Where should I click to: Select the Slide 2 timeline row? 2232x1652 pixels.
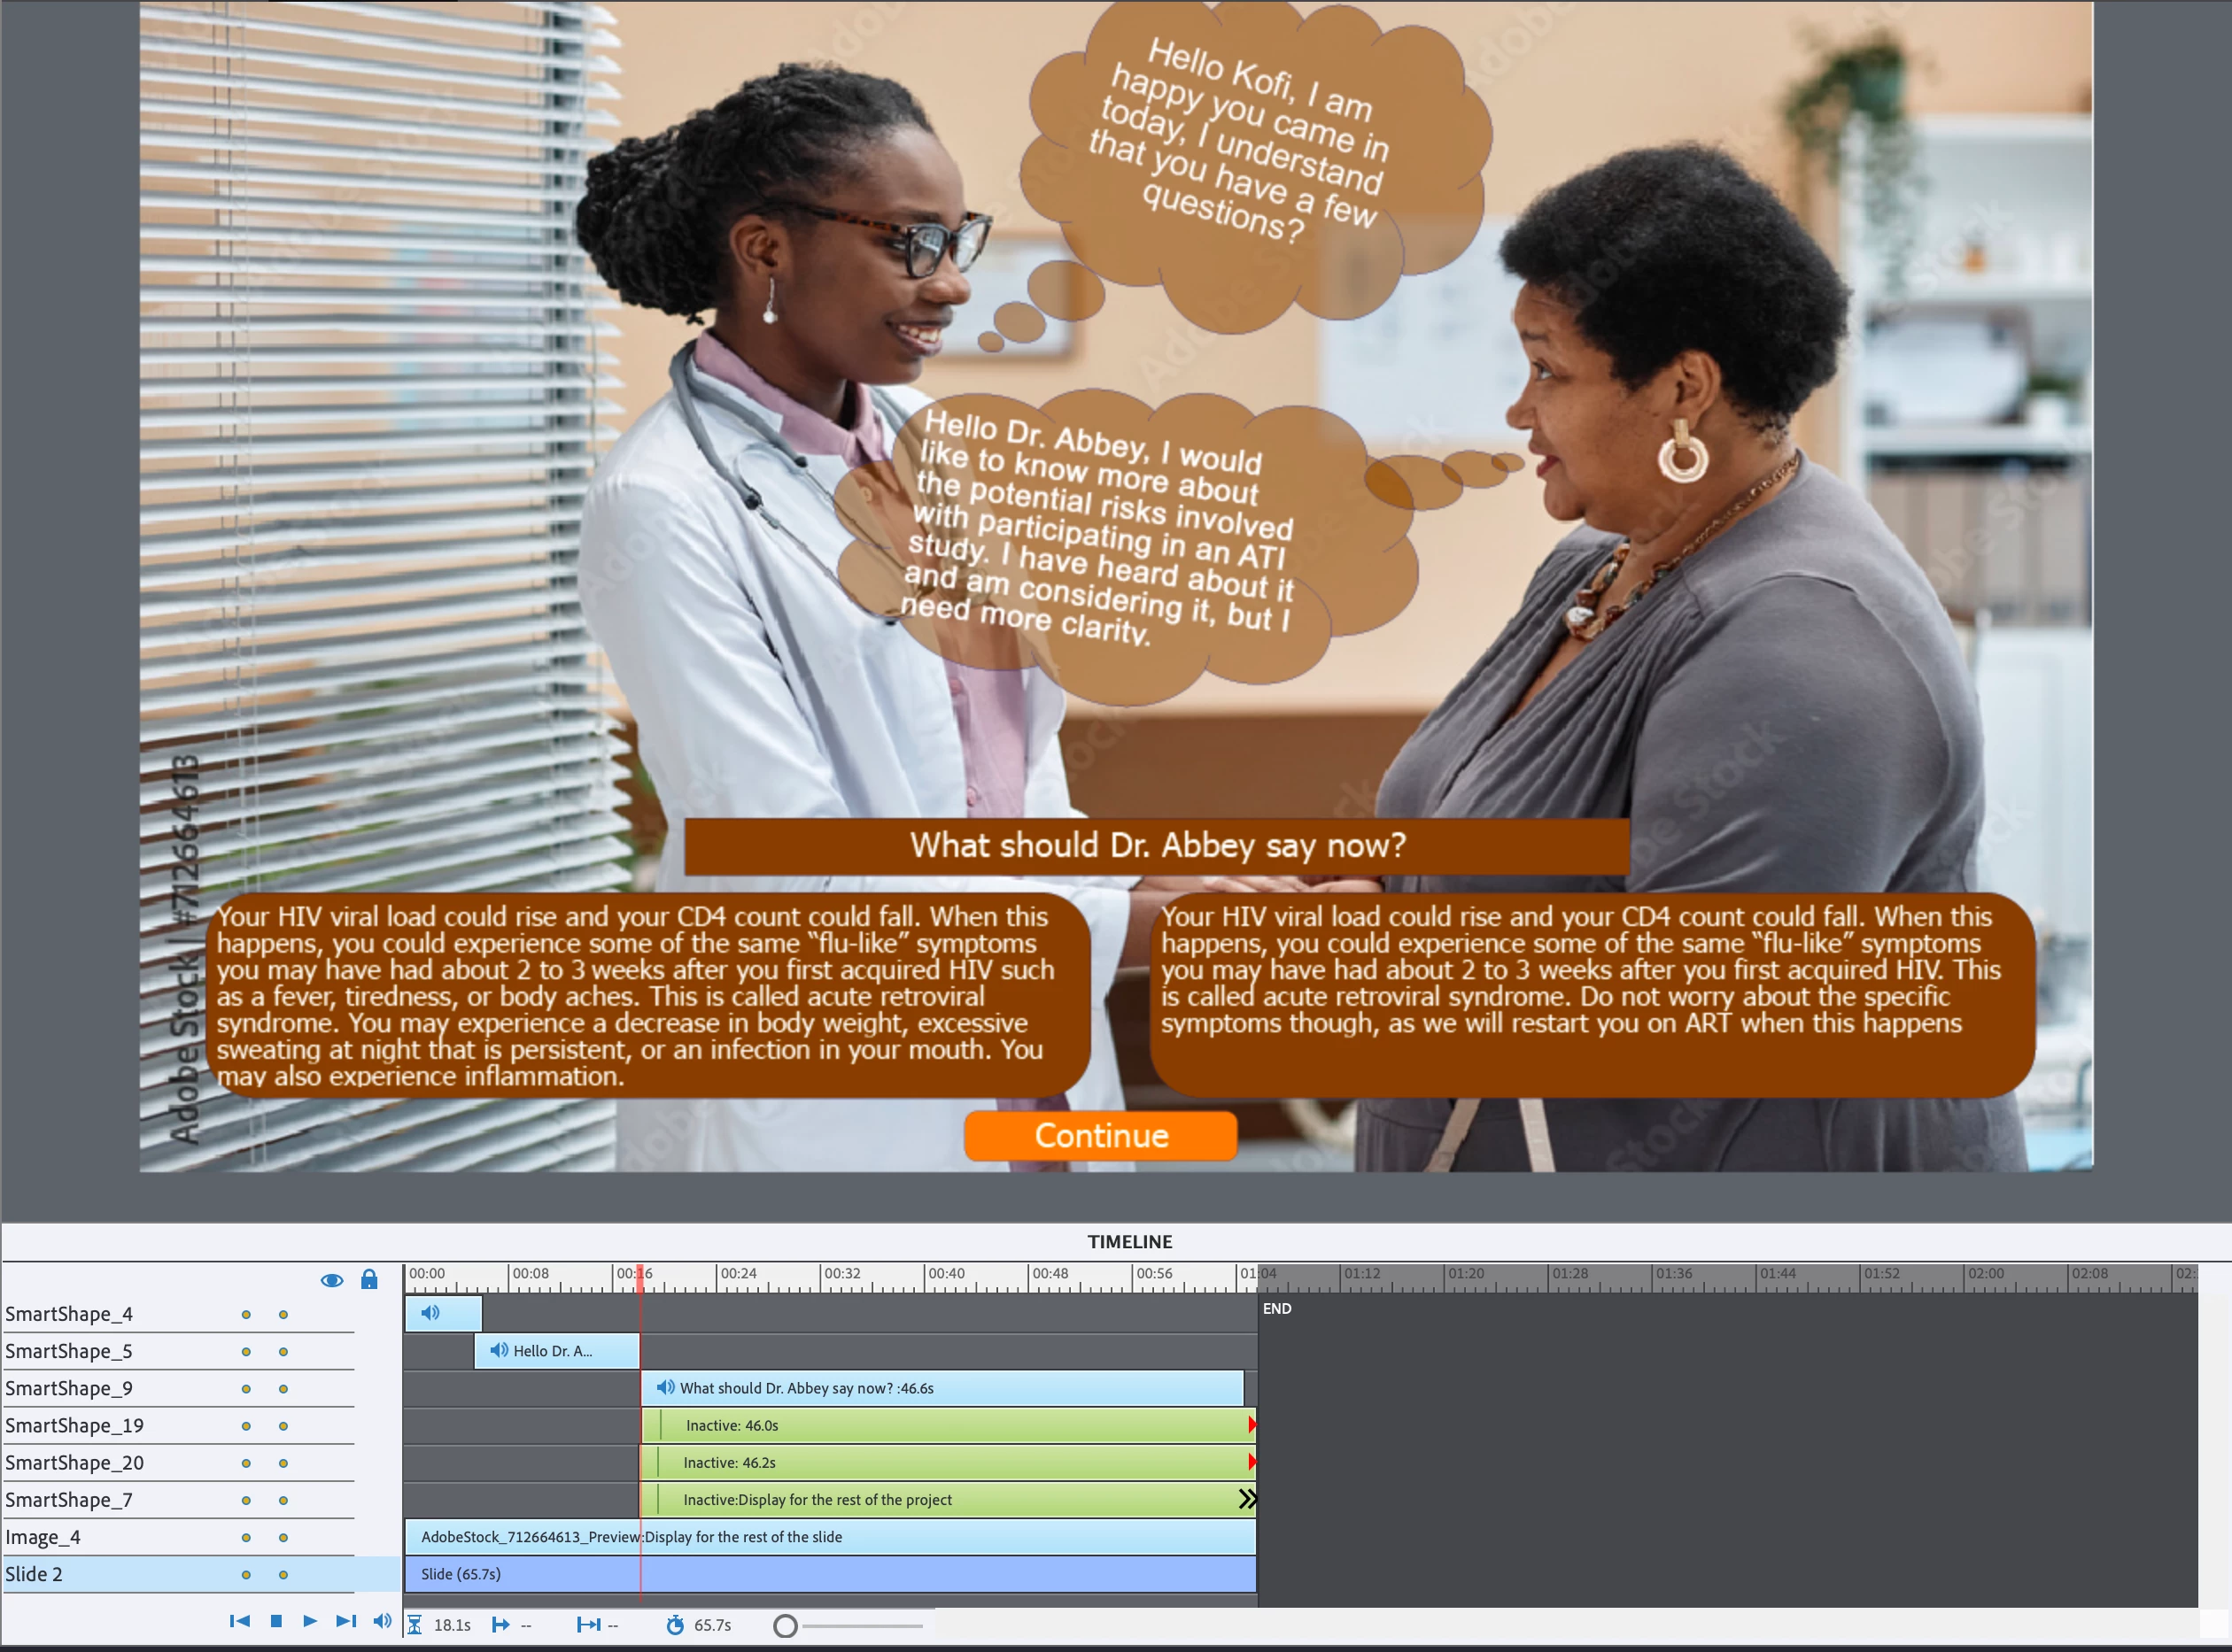pos(34,1574)
